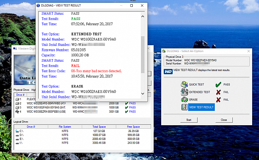
Task: Click the green PASS test result text
Action: coord(76,19)
